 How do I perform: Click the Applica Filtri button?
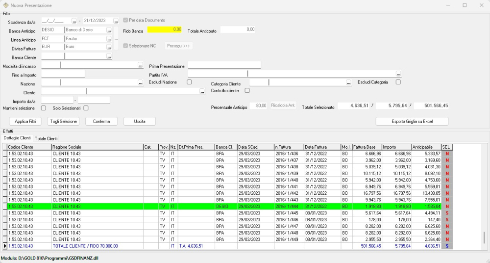pyautogui.click(x=25, y=121)
